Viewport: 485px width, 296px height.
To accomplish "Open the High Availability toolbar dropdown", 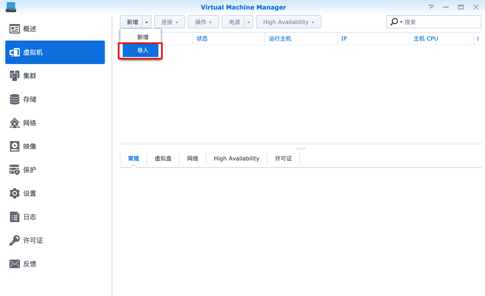I will click(x=289, y=22).
